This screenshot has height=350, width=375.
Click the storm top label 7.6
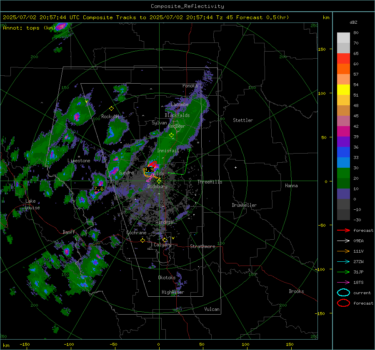(x=99, y=189)
